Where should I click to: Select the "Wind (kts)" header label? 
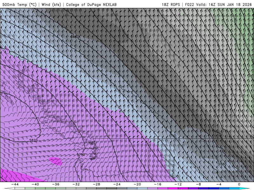[x=51, y=4]
